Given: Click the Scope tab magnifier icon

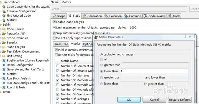Looking at the screenshot, I should (x=54, y=16).
